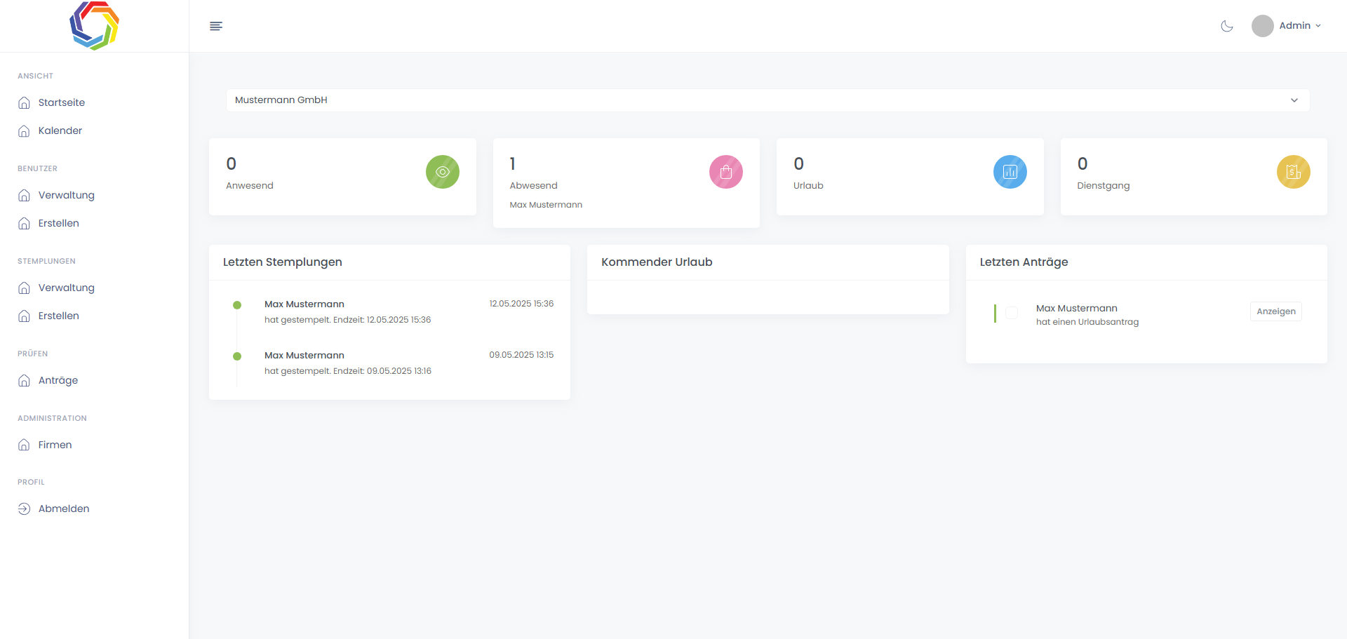Click the colorful hexagon logo

(94, 26)
